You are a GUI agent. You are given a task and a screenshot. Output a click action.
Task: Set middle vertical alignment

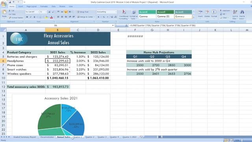click(62, 12)
